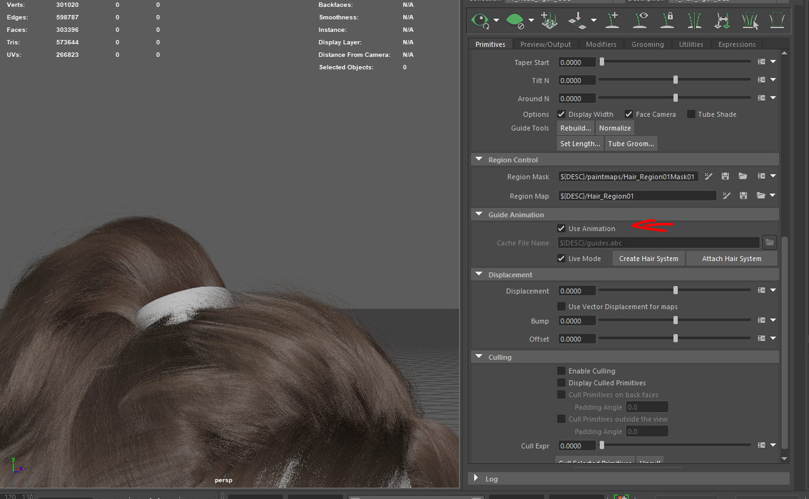Collapse the Region Control section
Viewport: 809px width, 499px height.
tap(479, 159)
